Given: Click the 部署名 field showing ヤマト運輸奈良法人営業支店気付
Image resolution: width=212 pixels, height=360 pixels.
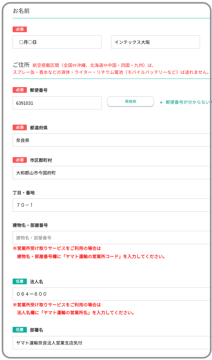Looking at the screenshot, I should [112, 343].
